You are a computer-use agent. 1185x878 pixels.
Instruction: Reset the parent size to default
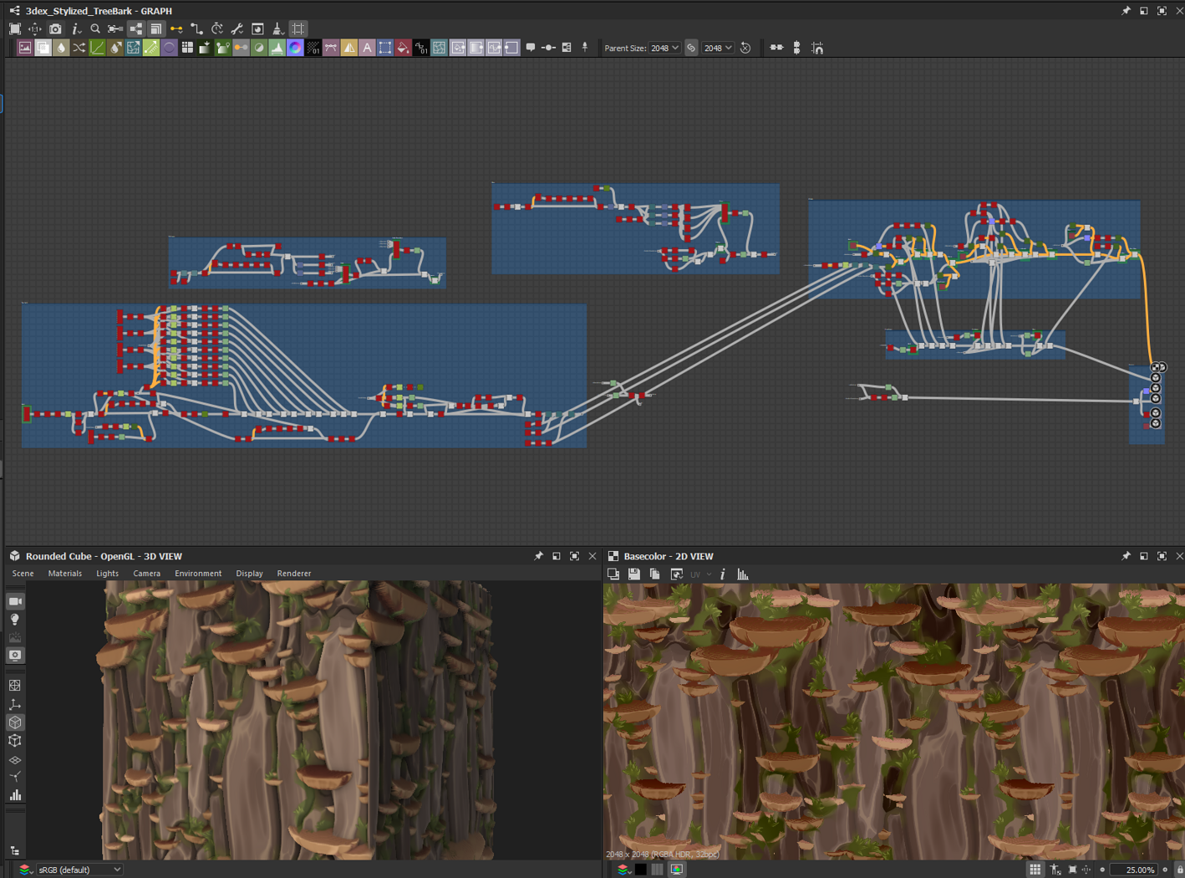pyautogui.click(x=745, y=48)
